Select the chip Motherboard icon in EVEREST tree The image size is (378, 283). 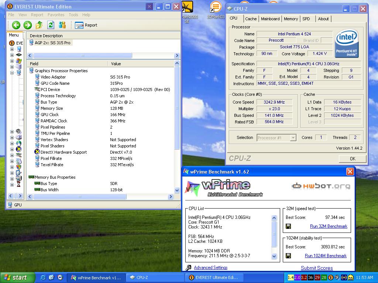point(19,55)
